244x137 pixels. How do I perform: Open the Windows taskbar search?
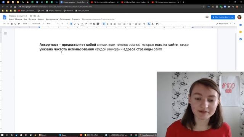pyautogui.click(x=7, y=135)
